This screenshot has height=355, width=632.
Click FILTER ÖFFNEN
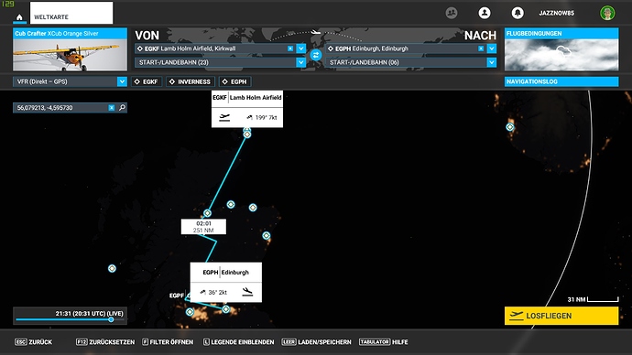click(x=168, y=341)
